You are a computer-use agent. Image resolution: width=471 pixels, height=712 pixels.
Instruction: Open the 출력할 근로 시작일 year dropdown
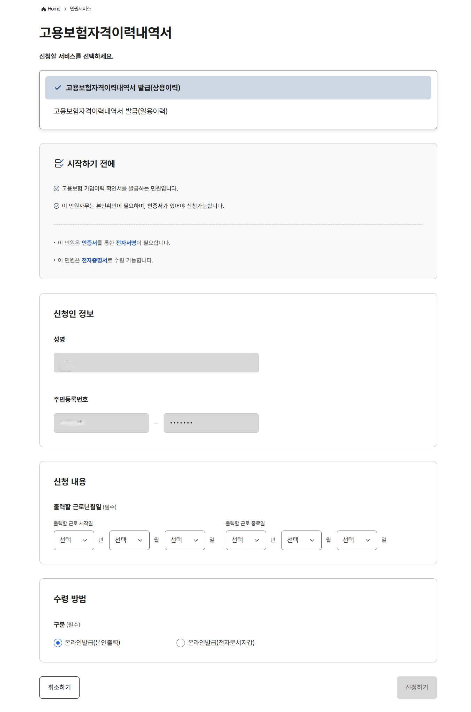pyautogui.click(x=74, y=540)
